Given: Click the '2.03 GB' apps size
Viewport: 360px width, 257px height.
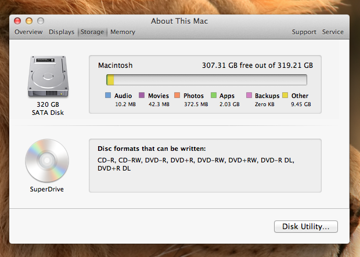Looking at the screenshot, I should [x=229, y=104].
